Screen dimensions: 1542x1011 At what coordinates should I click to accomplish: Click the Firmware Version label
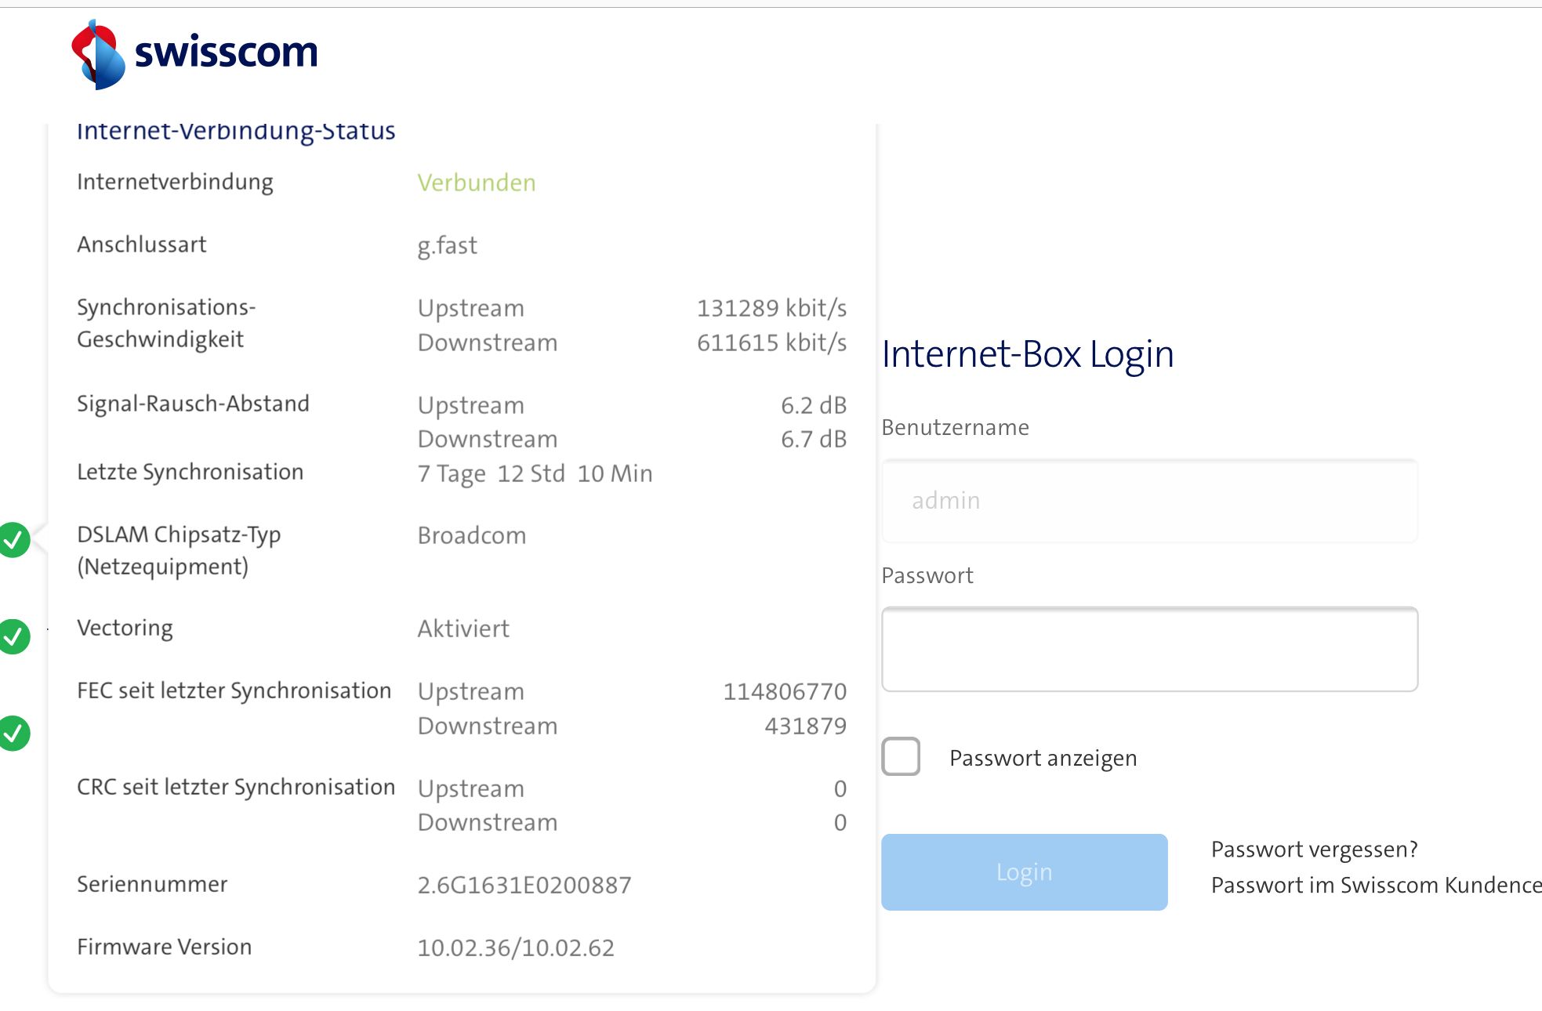[164, 947]
